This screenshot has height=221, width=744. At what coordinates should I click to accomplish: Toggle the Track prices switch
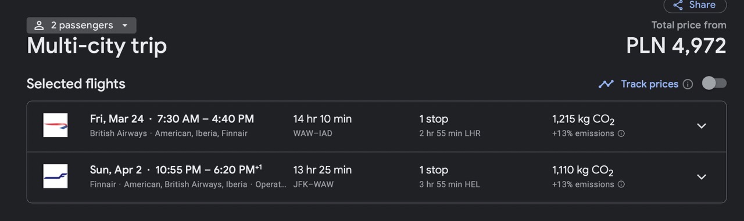coord(714,84)
